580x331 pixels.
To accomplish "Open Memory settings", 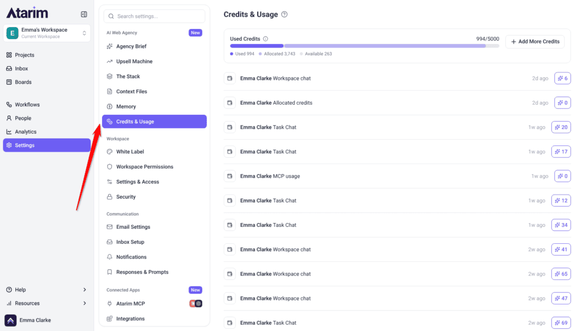I will pos(126,107).
